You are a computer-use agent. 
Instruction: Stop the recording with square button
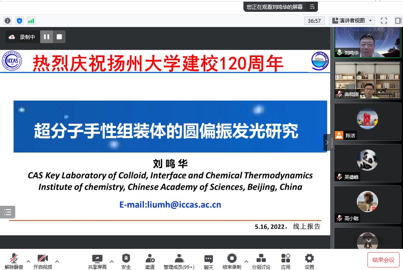59,37
